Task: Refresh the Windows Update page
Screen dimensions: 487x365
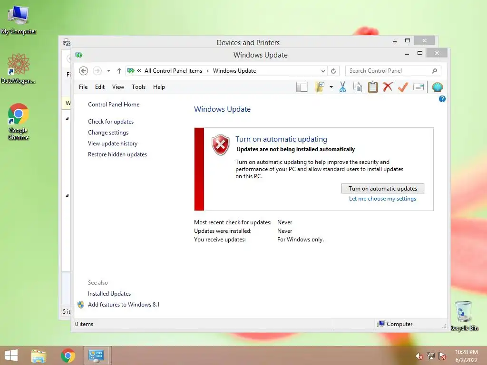Action: click(333, 71)
